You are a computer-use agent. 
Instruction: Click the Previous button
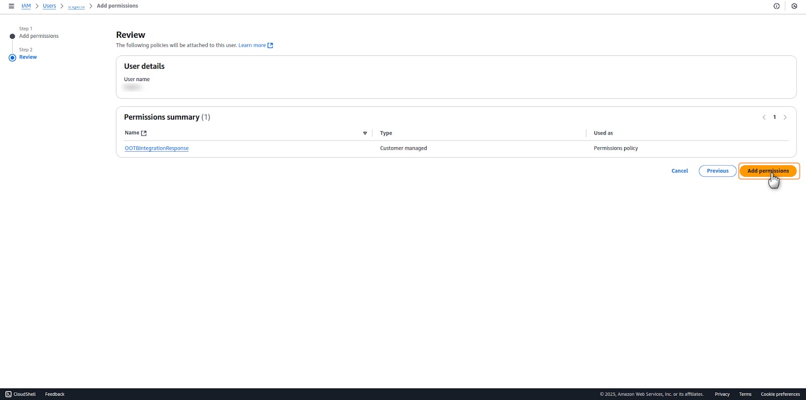point(717,171)
